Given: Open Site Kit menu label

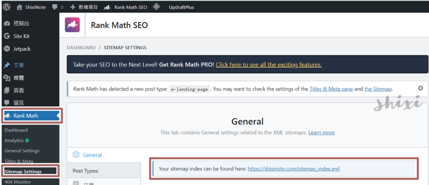Looking at the screenshot, I should 21,36.
